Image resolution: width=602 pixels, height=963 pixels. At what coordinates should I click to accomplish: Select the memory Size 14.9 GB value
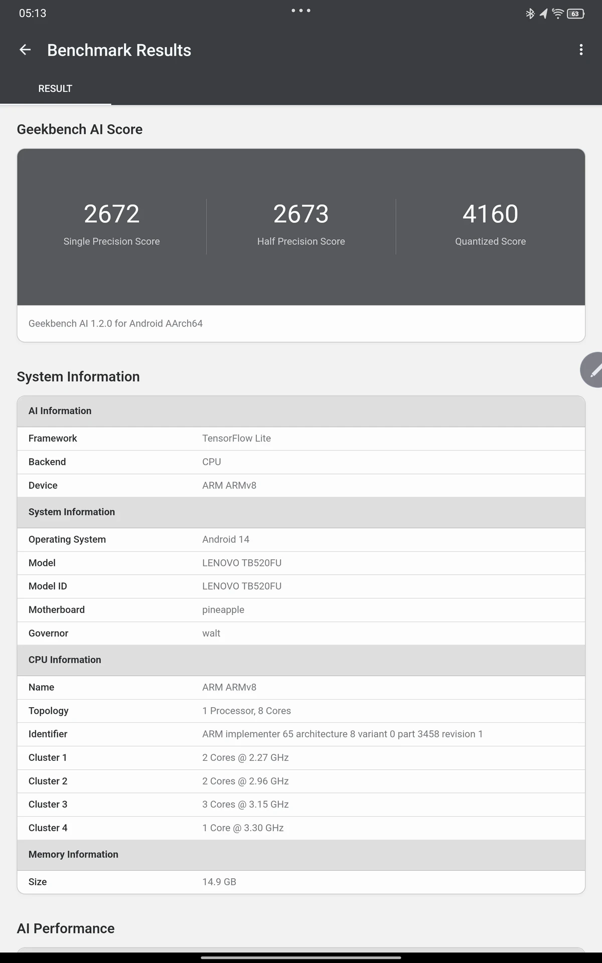click(x=219, y=882)
